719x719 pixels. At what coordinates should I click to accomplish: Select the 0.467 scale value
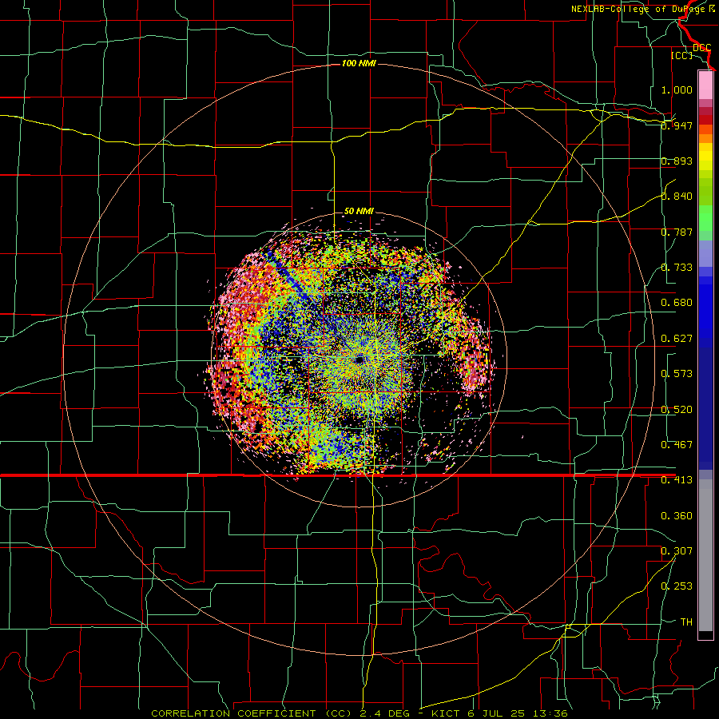[677, 445]
